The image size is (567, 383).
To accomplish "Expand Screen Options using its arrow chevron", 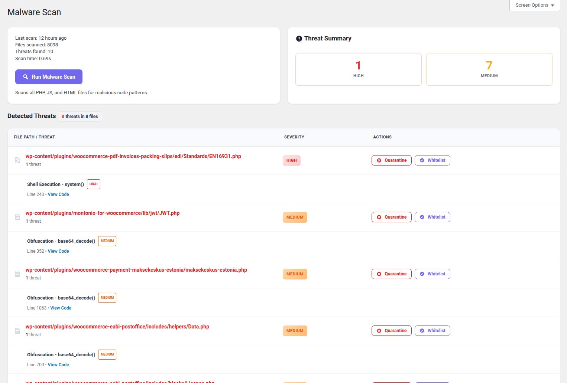I will point(552,6).
